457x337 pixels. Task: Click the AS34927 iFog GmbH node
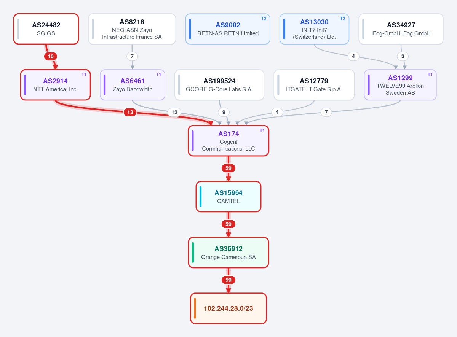click(401, 29)
